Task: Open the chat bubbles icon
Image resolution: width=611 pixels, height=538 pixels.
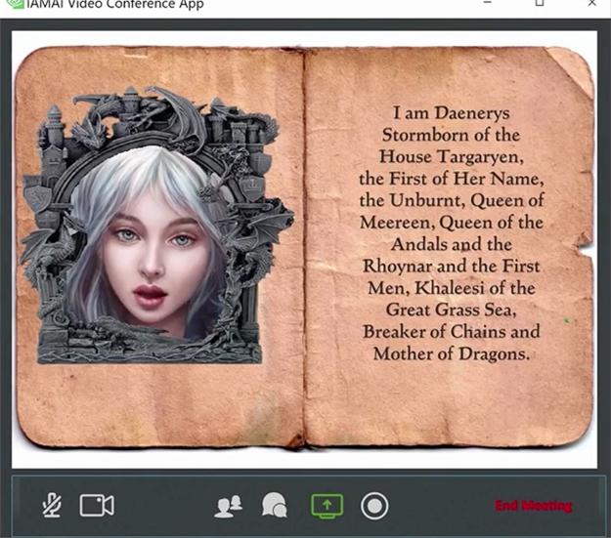Action: [275, 505]
